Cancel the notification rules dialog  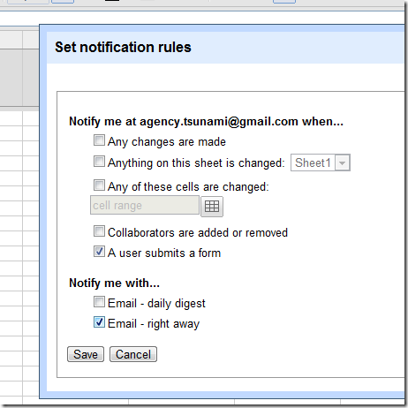pyautogui.click(x=133, y=354)
